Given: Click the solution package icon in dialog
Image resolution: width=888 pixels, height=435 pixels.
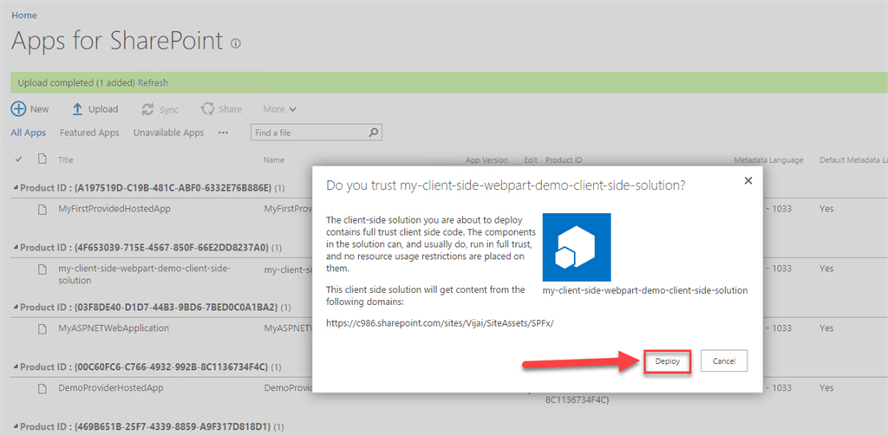Looking at the screenshot, I should (x=577, y=247).
